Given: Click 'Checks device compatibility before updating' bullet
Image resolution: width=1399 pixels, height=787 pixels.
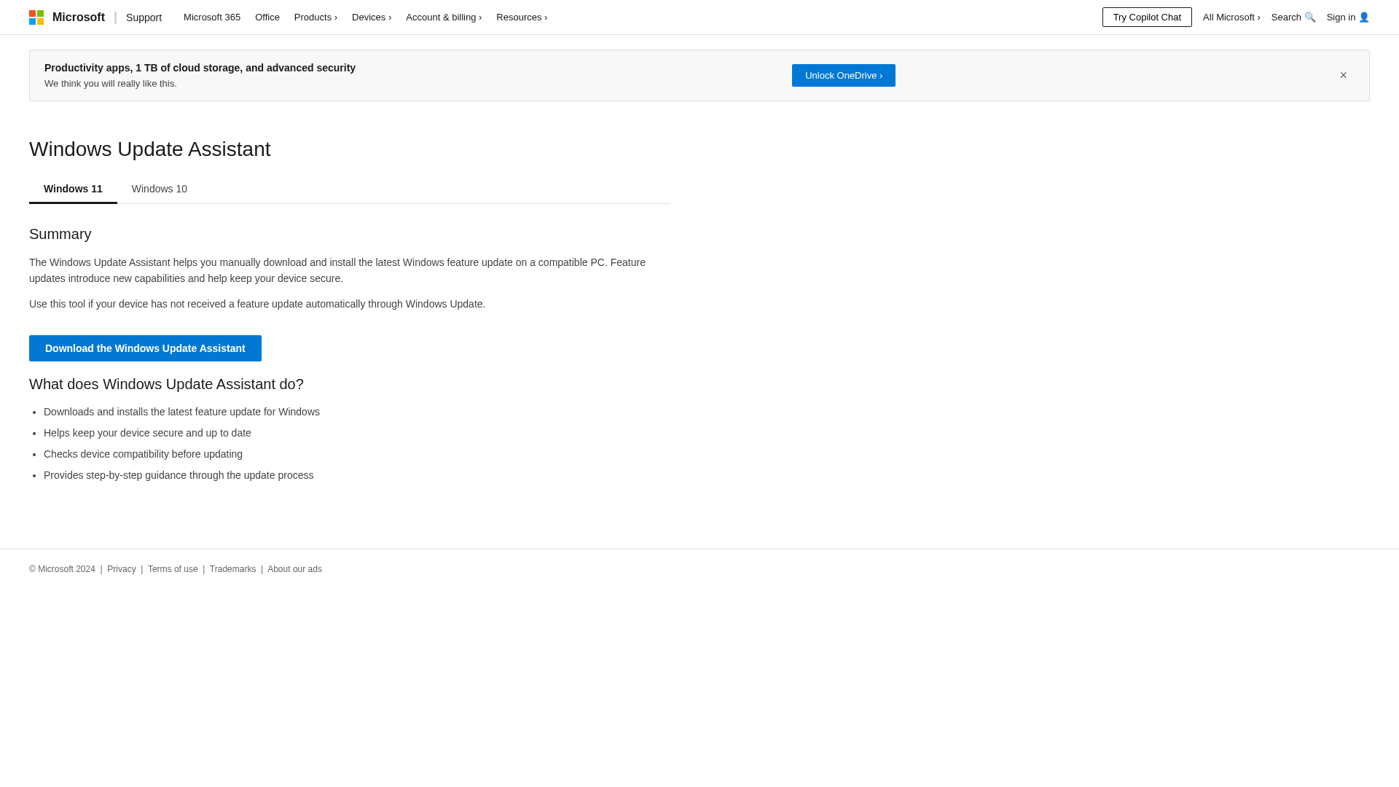Looking at the screenshot, I should coord(143,454).
